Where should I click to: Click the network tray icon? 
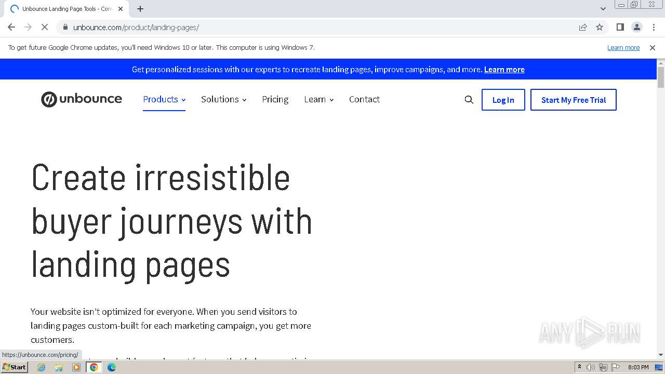(603, 367)
